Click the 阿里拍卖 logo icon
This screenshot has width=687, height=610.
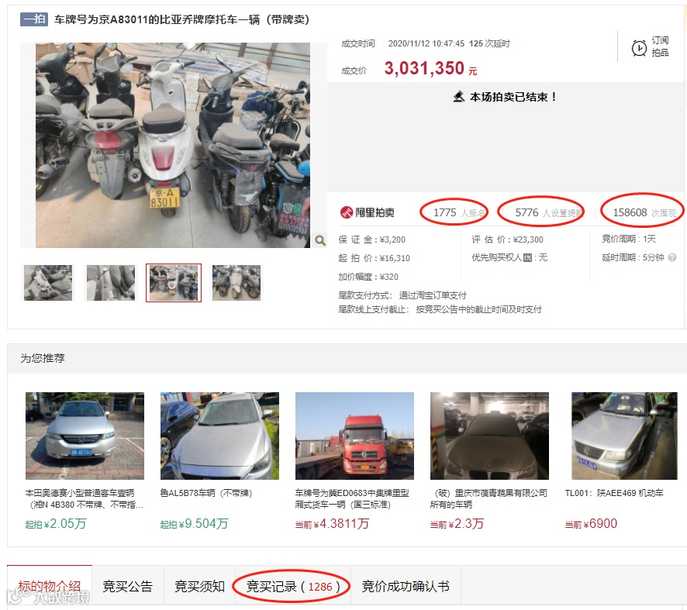(346, 213)
